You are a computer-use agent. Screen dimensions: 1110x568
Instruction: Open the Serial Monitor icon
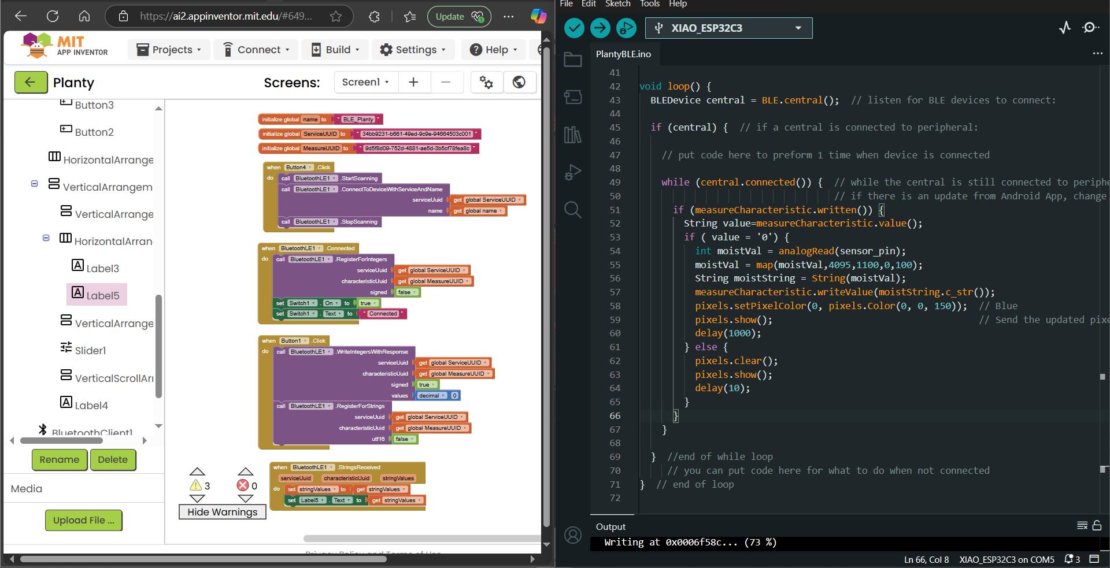click(1090, 28)
